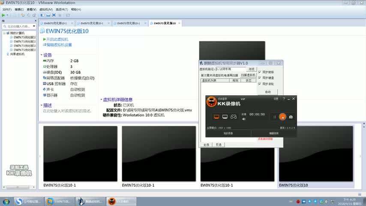
Task: Select full-screen record mode icon in KK录像机
Action: [216, 117]
